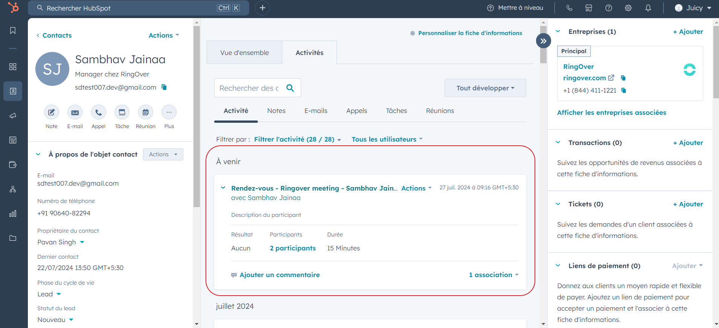
Task: Open the content icon in sidebar
Action: click(x=13, y=140)
